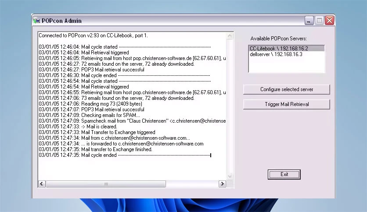
Task: Click the 'Reading msg 73 (2409 bytes)' log line
Action: pyautogui.click(x=90, y=104)
